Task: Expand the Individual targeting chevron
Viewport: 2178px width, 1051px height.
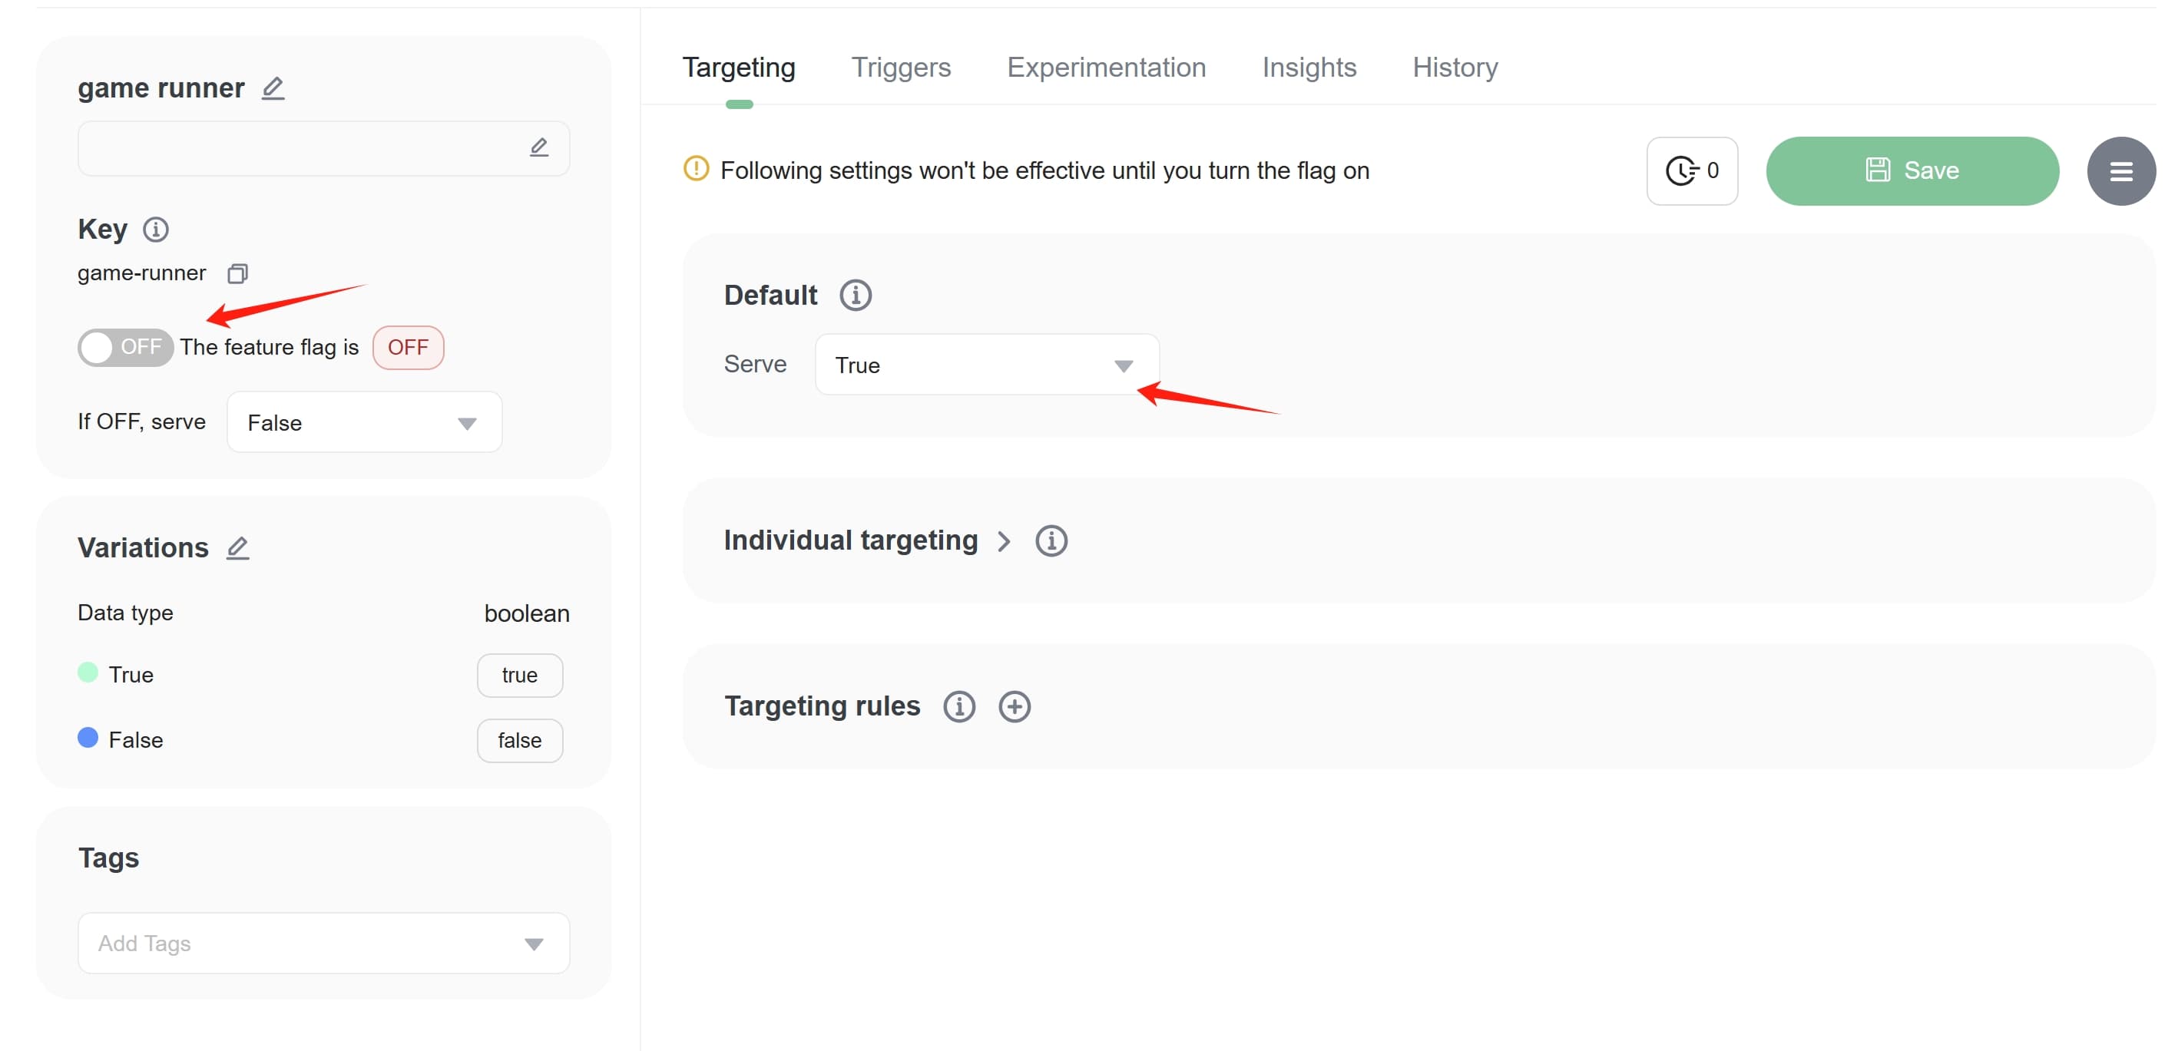Action: click(x=1004, y=541)
